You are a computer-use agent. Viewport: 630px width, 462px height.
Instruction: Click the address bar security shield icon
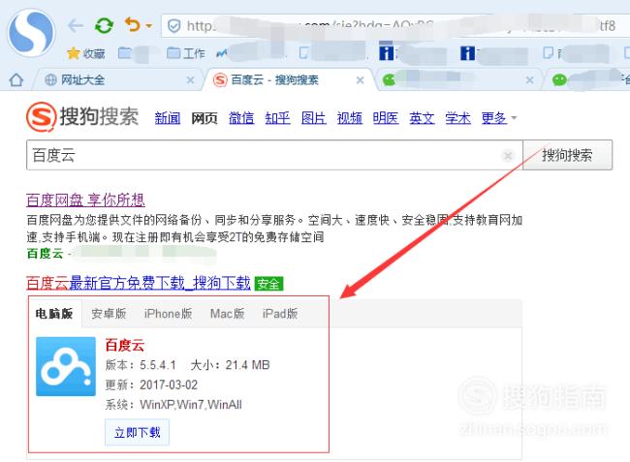(173, 26)
